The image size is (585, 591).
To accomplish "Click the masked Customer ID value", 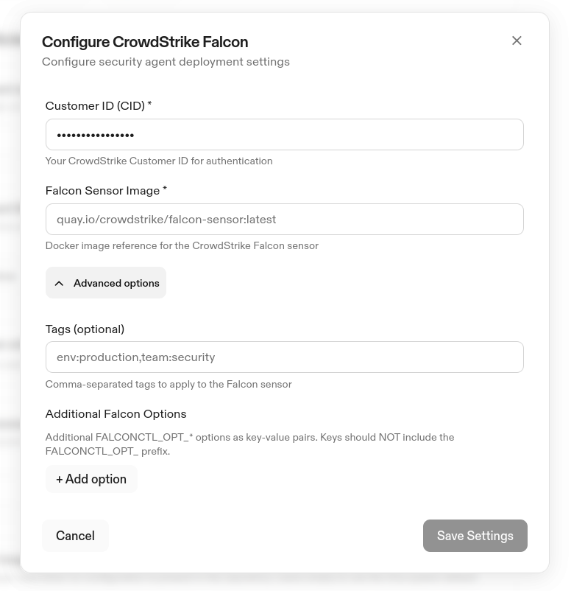I will point(96,134).
